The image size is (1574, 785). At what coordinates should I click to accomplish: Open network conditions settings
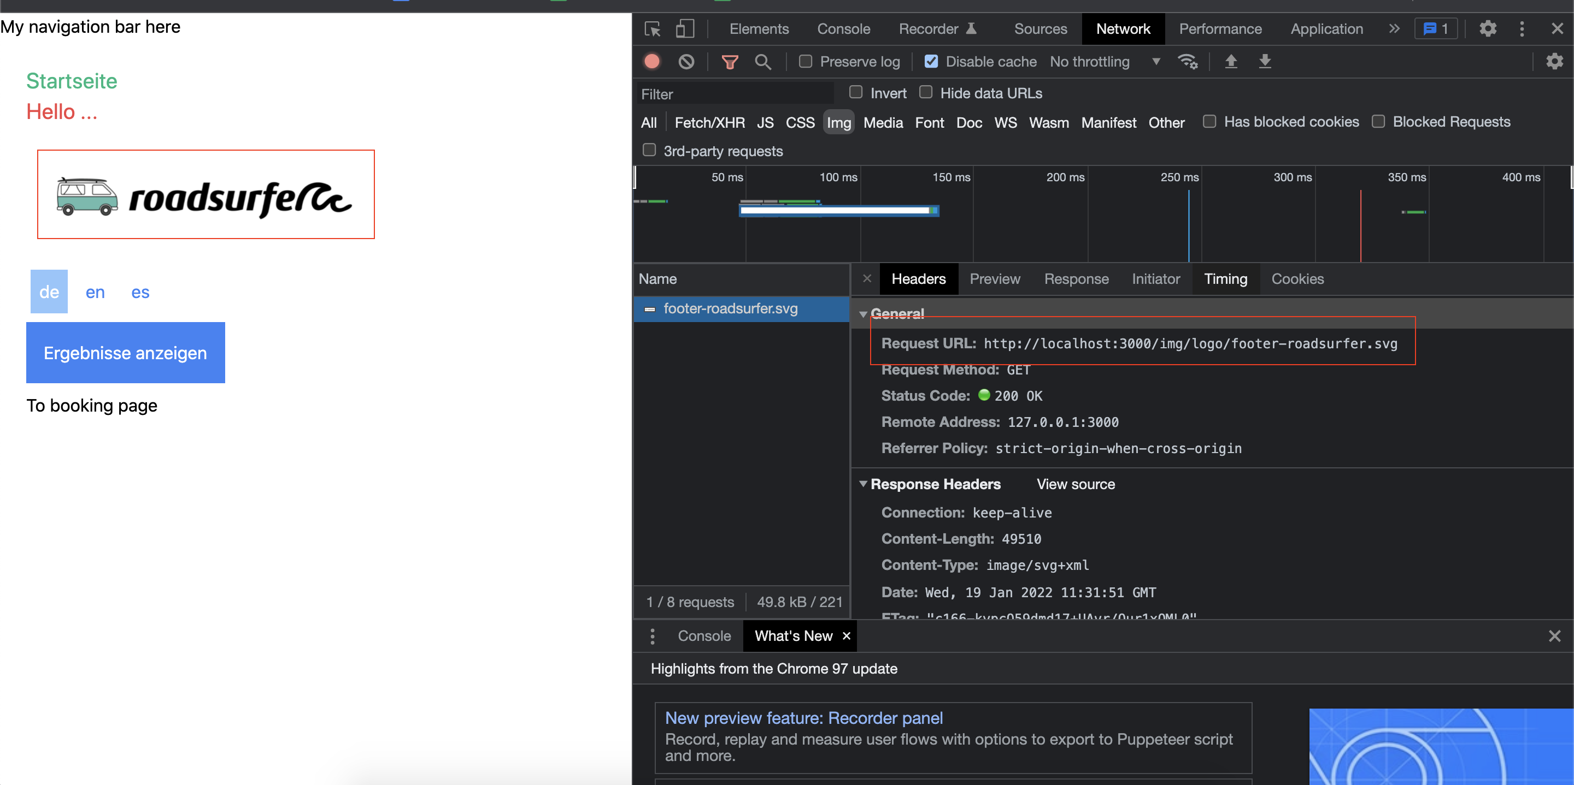click(x=1188, y=61)
